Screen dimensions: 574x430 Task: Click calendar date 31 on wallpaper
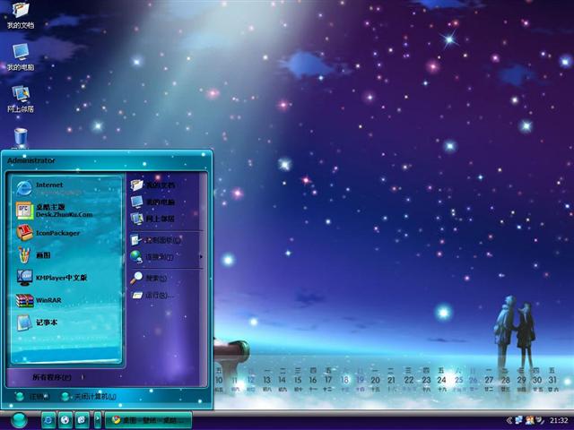[552, 380]
